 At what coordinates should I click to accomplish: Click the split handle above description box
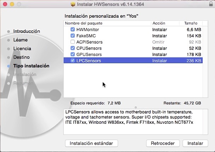click(x=136, y=107)
